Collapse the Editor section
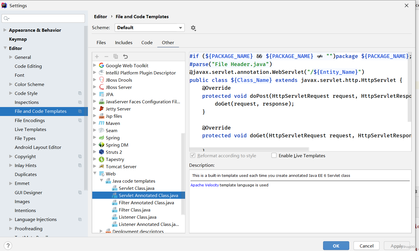Screen dimensions: 419x251 (x=5, y=48)
